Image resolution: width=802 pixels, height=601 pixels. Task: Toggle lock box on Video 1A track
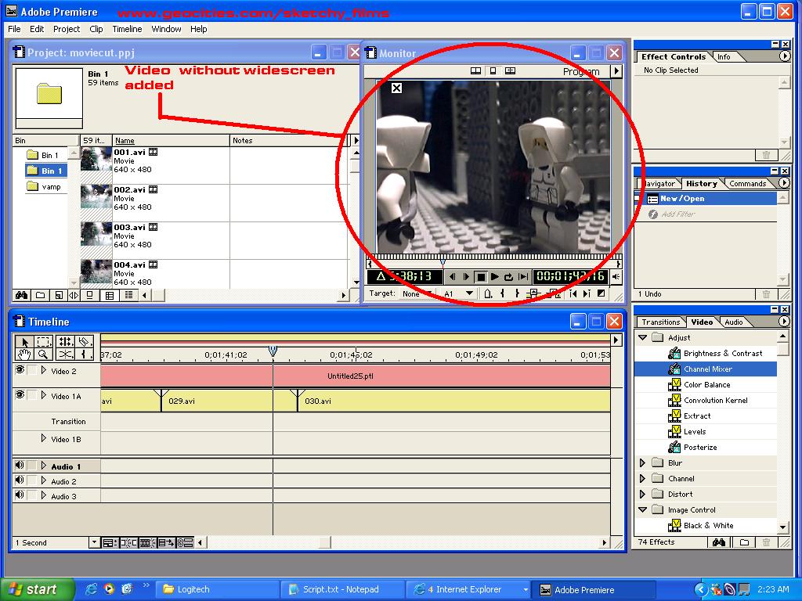click(x=33, y=395)
